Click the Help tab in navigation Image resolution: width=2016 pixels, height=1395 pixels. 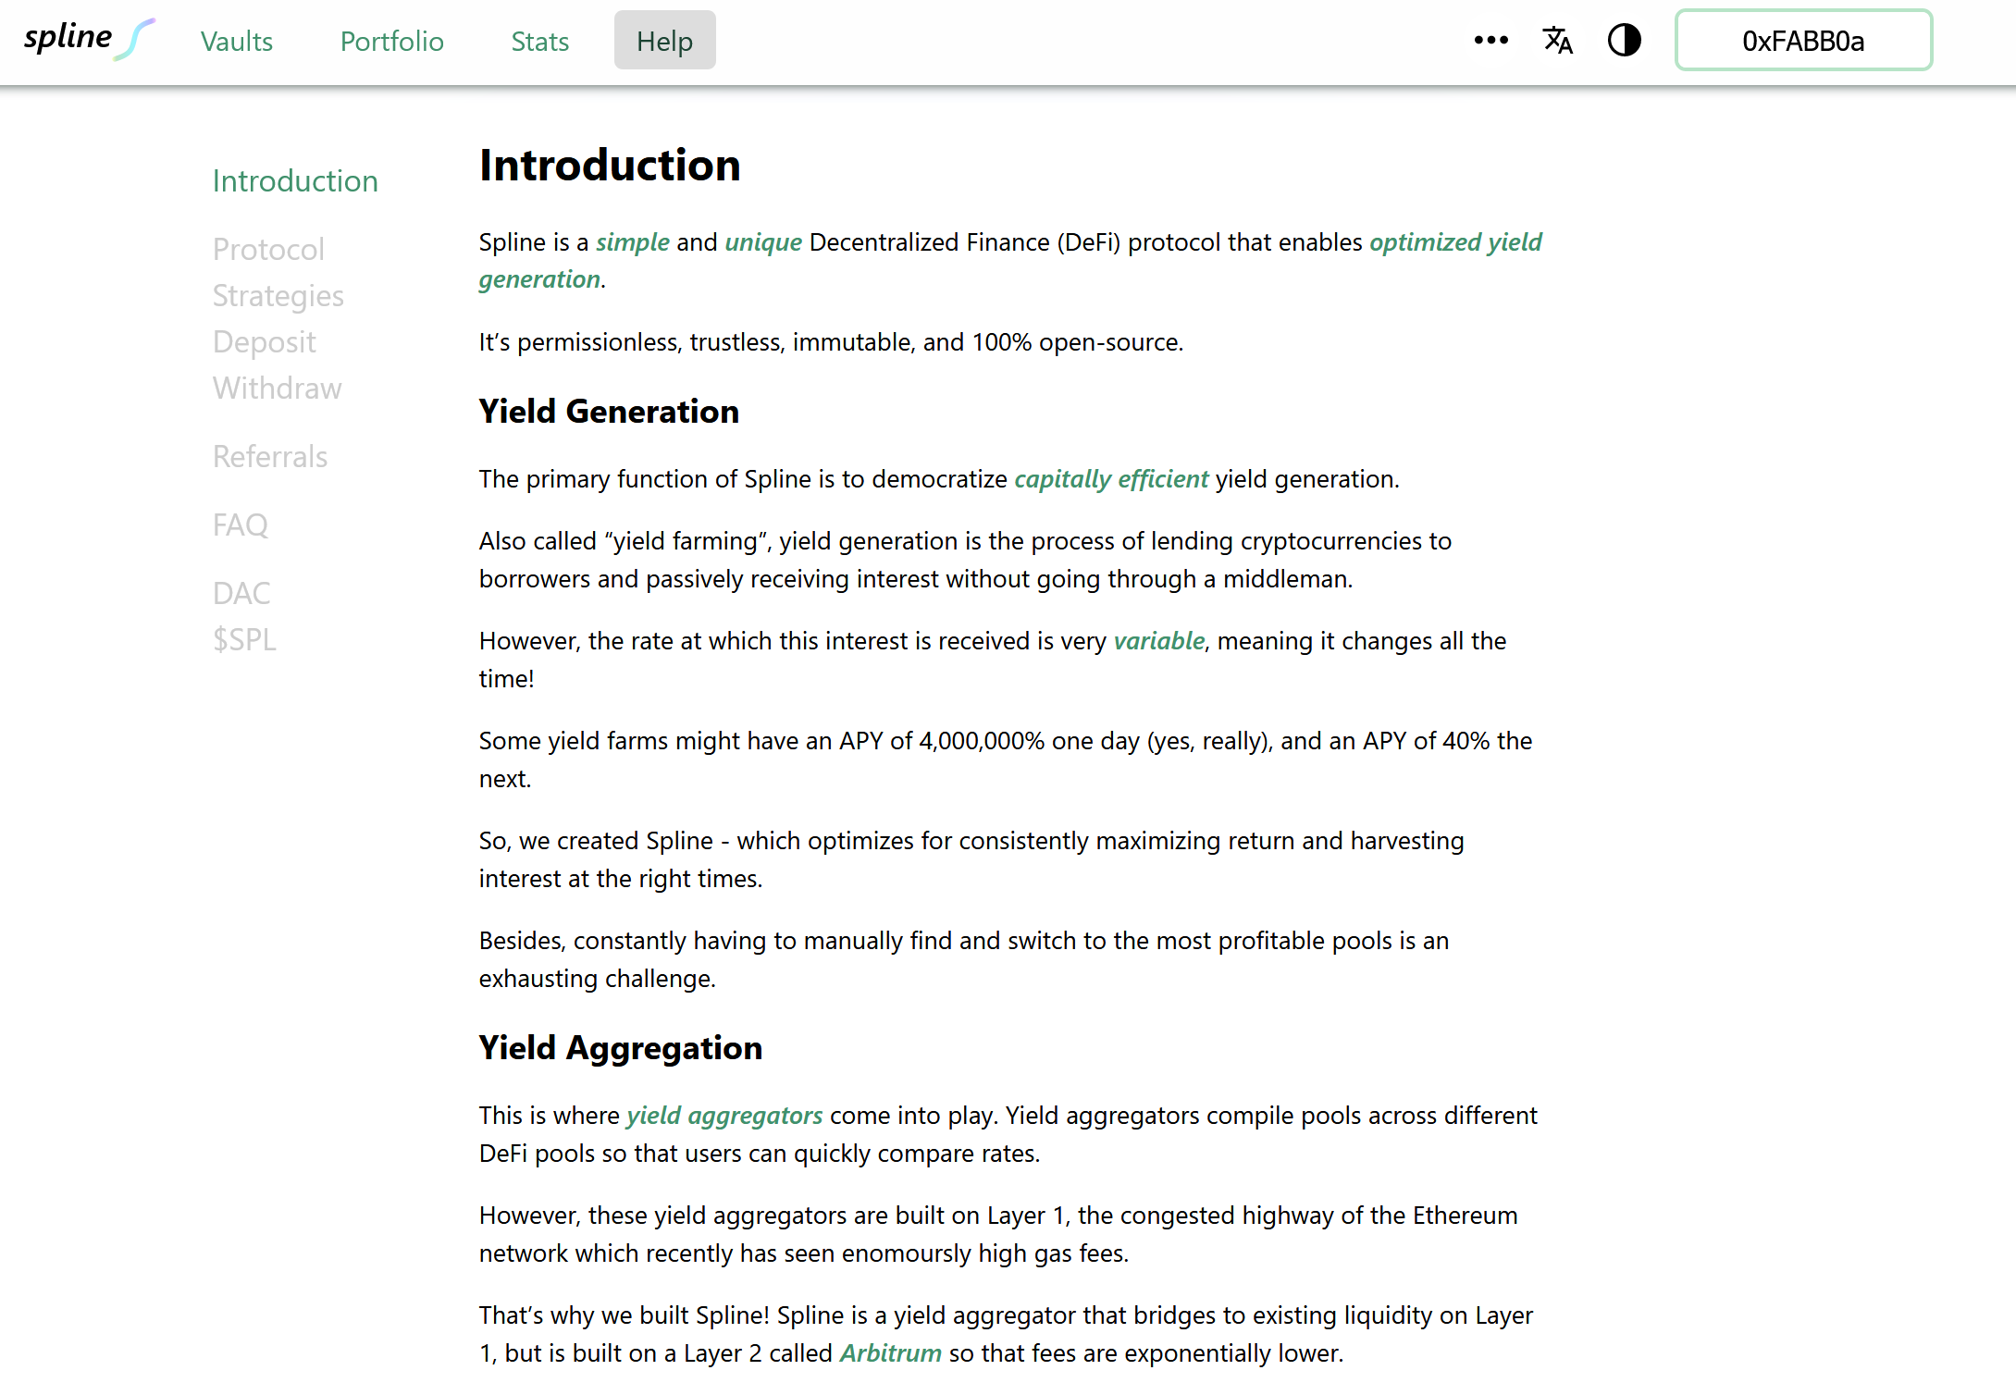(665, 42)
